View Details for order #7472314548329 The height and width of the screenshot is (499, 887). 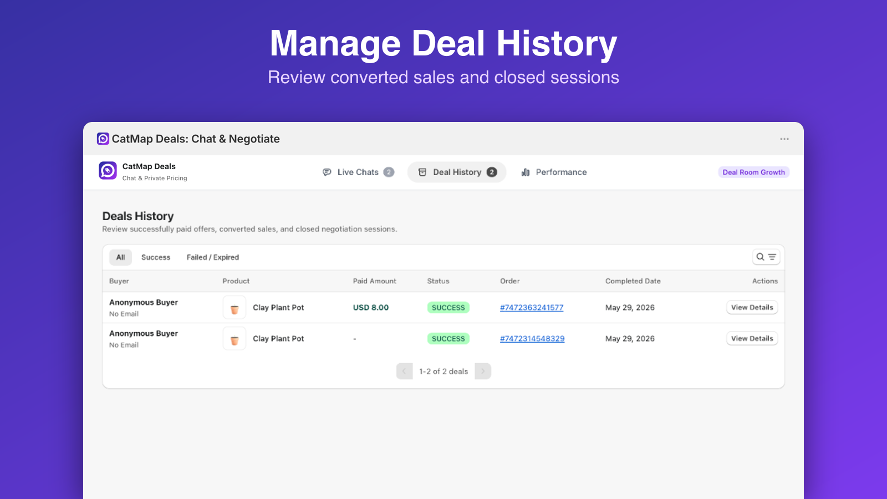752,339
